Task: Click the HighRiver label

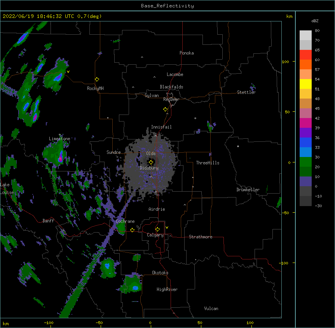Action: [x=167, y=289]
